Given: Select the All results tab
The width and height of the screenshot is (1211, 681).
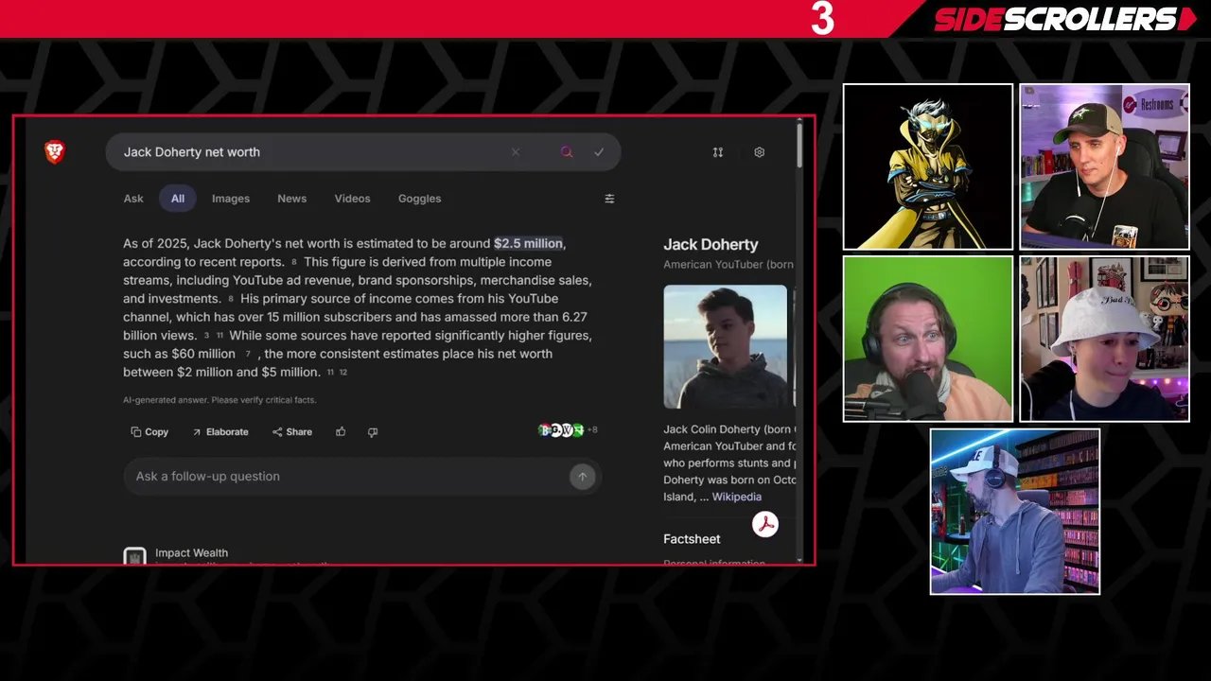Looking at the screenshot, I should [178, 199].
